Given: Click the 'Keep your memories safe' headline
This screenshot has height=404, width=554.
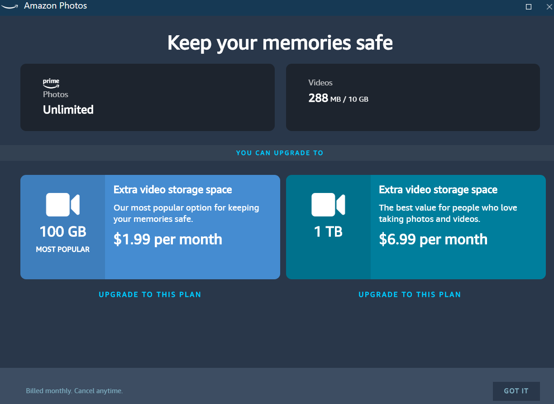Looking at the screenshot, I should pyautogui.click(x=280, y=43).
